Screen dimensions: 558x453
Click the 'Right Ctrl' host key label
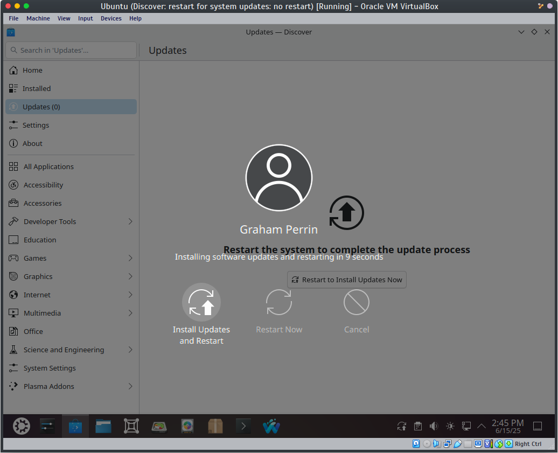(x=528, y=444)
